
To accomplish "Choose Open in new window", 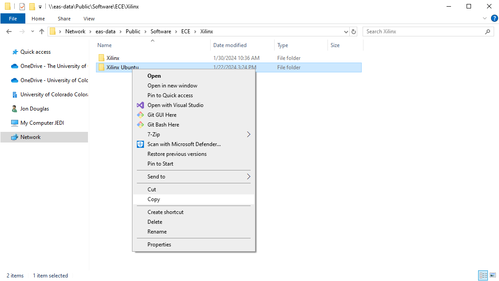I will coord(194,86).
